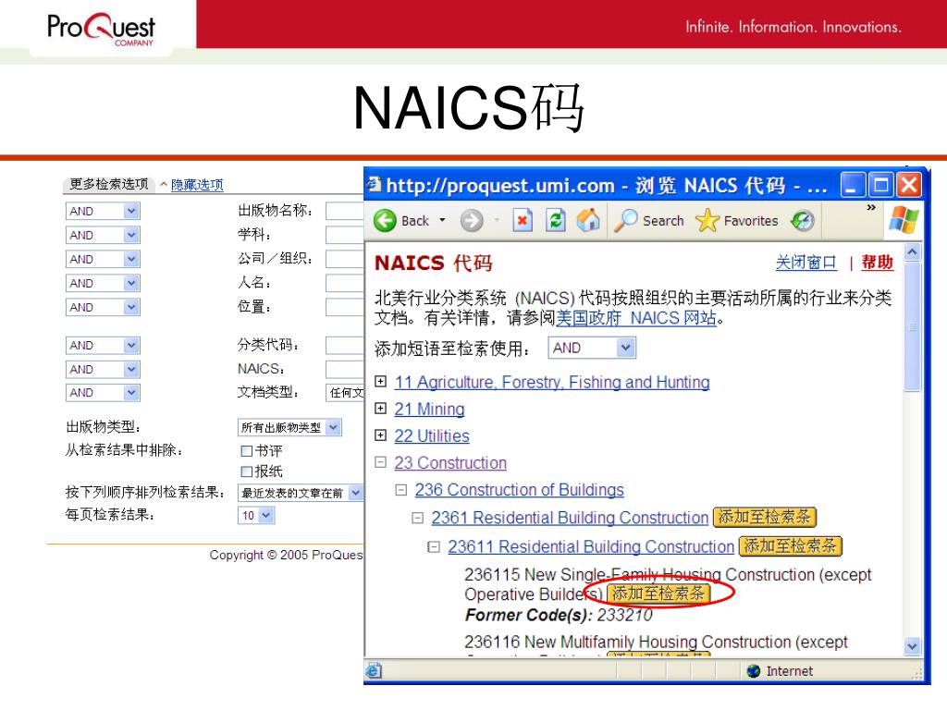Click the 学科 input field
947x710 pixels.
pos(345,236)
